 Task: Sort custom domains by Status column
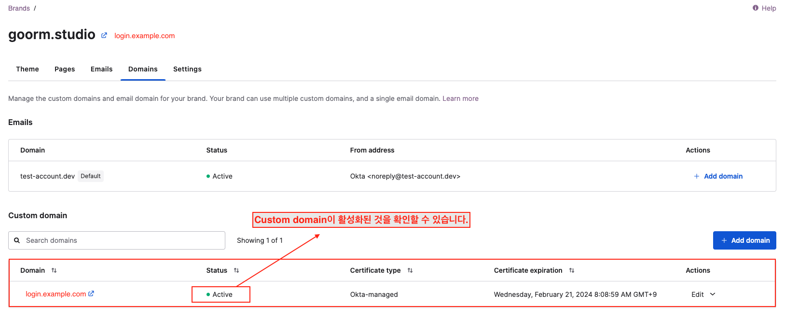coord(236,270)
